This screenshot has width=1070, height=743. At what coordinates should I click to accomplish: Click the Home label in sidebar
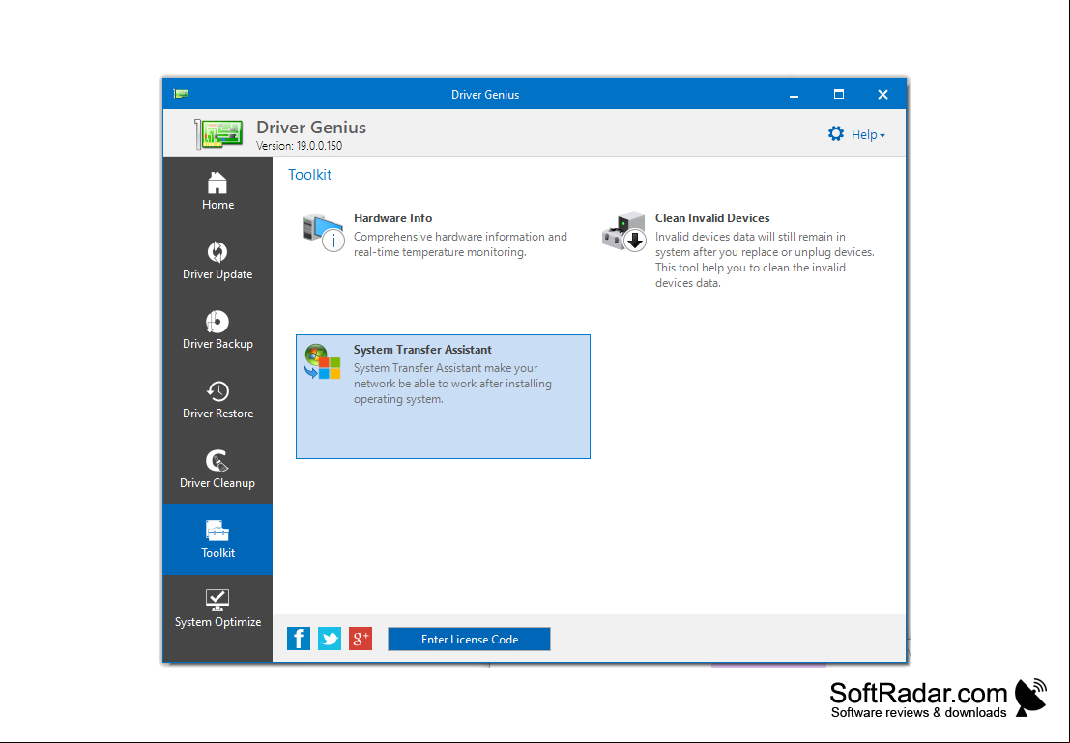(x=217, y=205)
